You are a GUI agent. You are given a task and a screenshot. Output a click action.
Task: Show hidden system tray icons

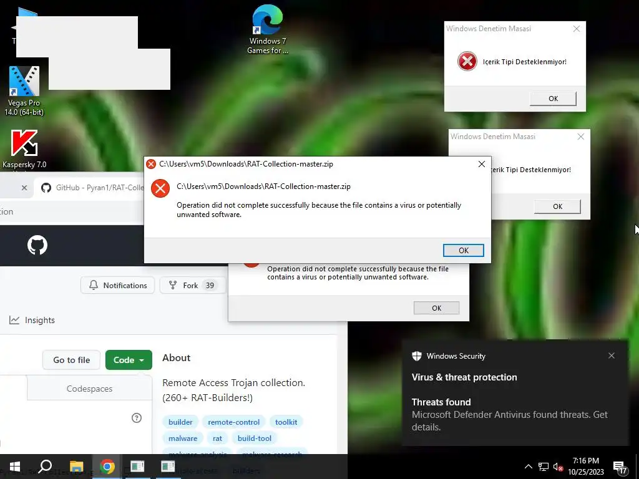[528, 467]
